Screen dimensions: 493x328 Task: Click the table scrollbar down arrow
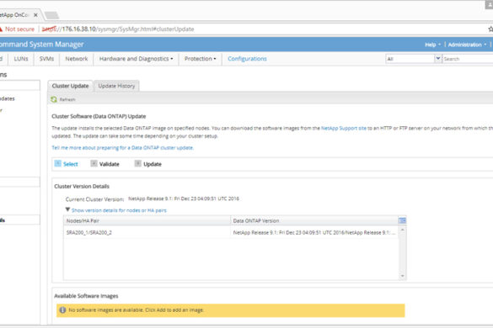pos(403,276)
